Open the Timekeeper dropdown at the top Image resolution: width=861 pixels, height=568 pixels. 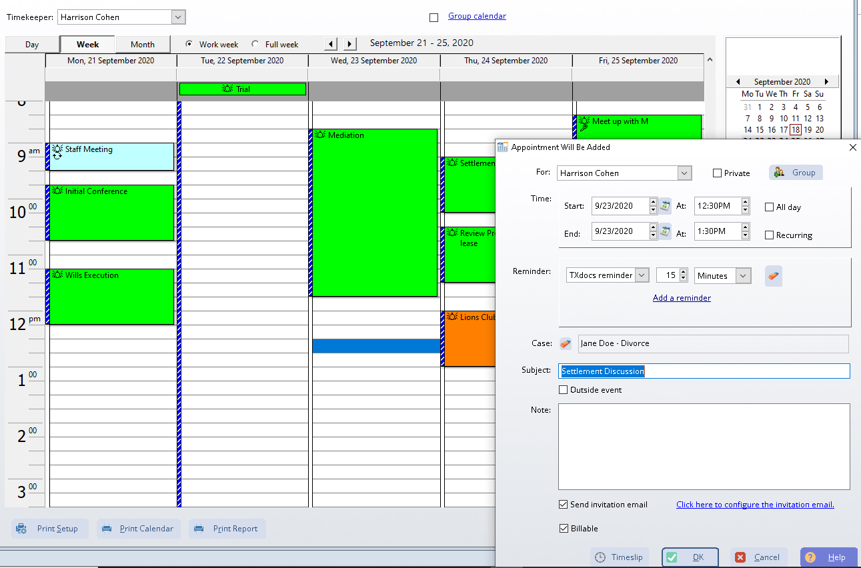(177, 17)
